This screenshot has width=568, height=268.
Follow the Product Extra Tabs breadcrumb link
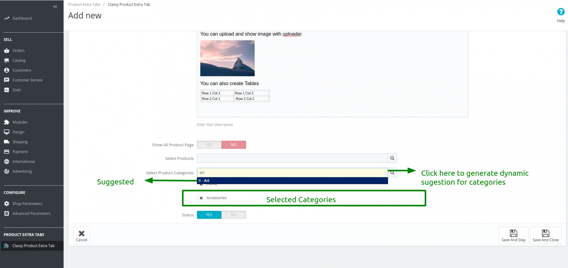[84, 4]
